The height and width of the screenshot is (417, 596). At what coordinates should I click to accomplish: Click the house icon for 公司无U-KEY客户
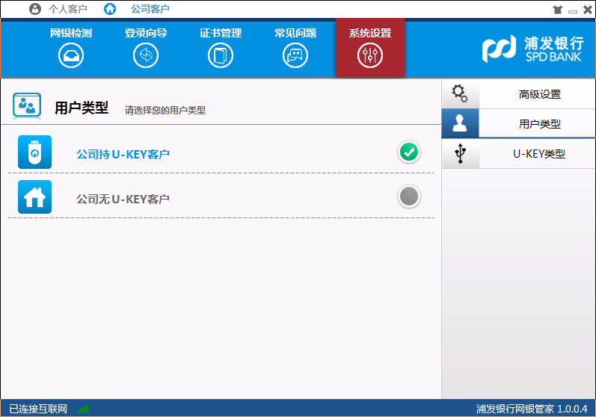pyautogui.click(x=34, y=197)
